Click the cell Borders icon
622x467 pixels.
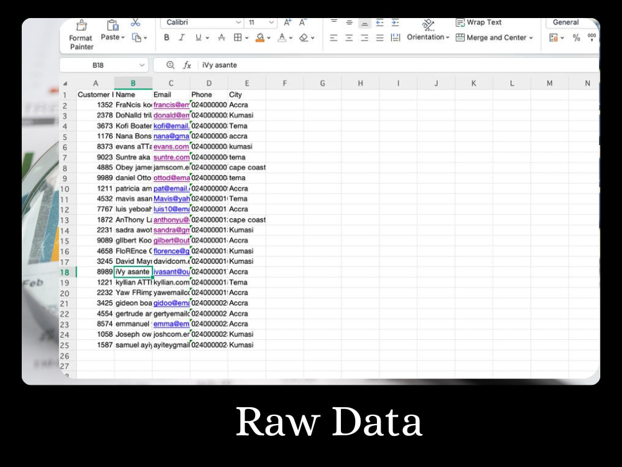pyautogui.click(x=238, y=37)
